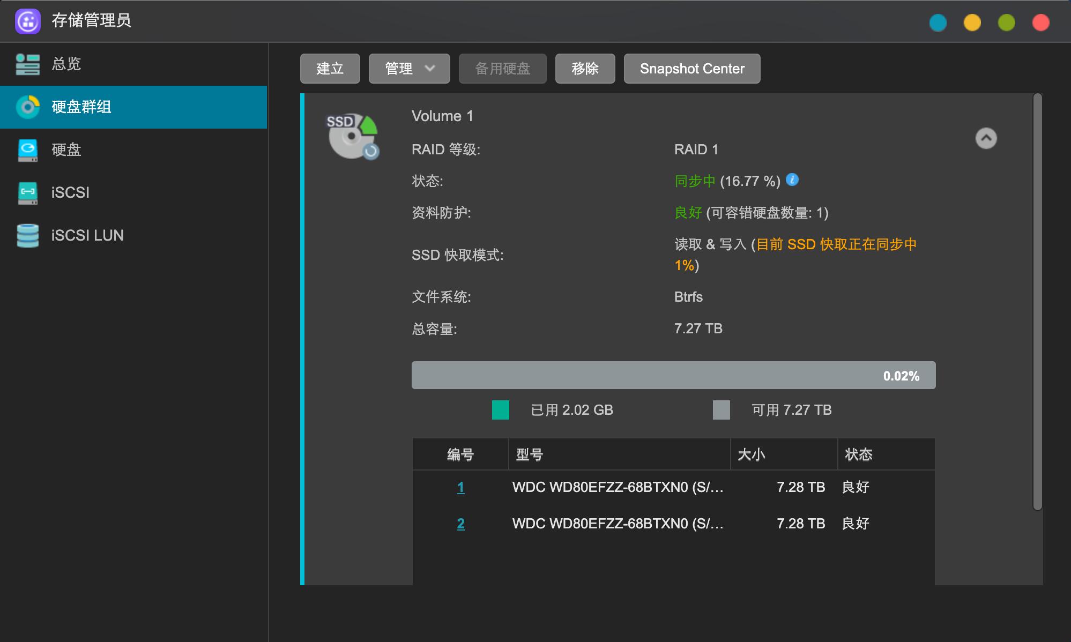Open the 总览 overview panel

(28, 64)
